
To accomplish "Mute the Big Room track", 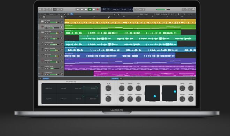I will [45, 22].
